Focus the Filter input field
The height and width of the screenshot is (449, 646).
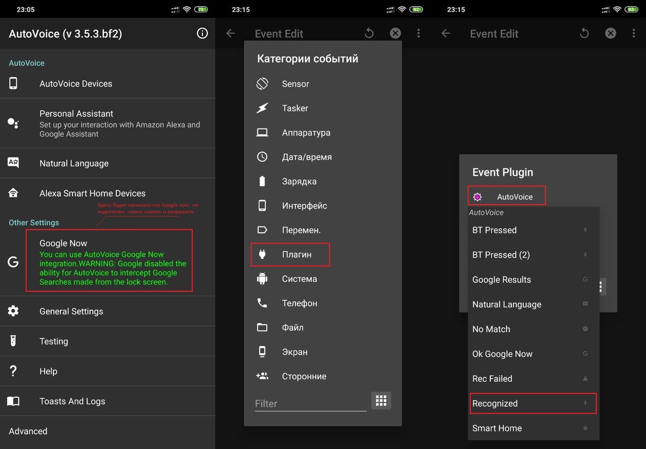(x=311, y=403)
